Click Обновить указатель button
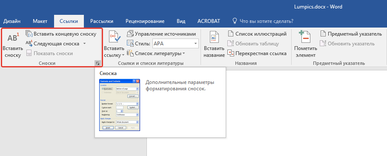Viewport: 387px width, 156px height. tap(347, 44)
